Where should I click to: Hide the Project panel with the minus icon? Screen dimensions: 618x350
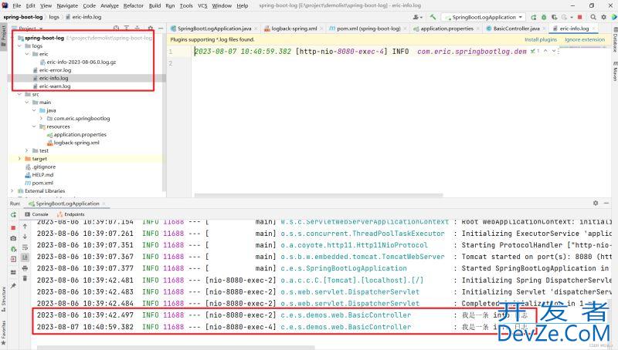click(161, 29)
